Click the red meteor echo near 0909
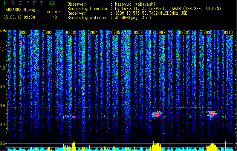This screenshot has height=151, width=237. 212,114
